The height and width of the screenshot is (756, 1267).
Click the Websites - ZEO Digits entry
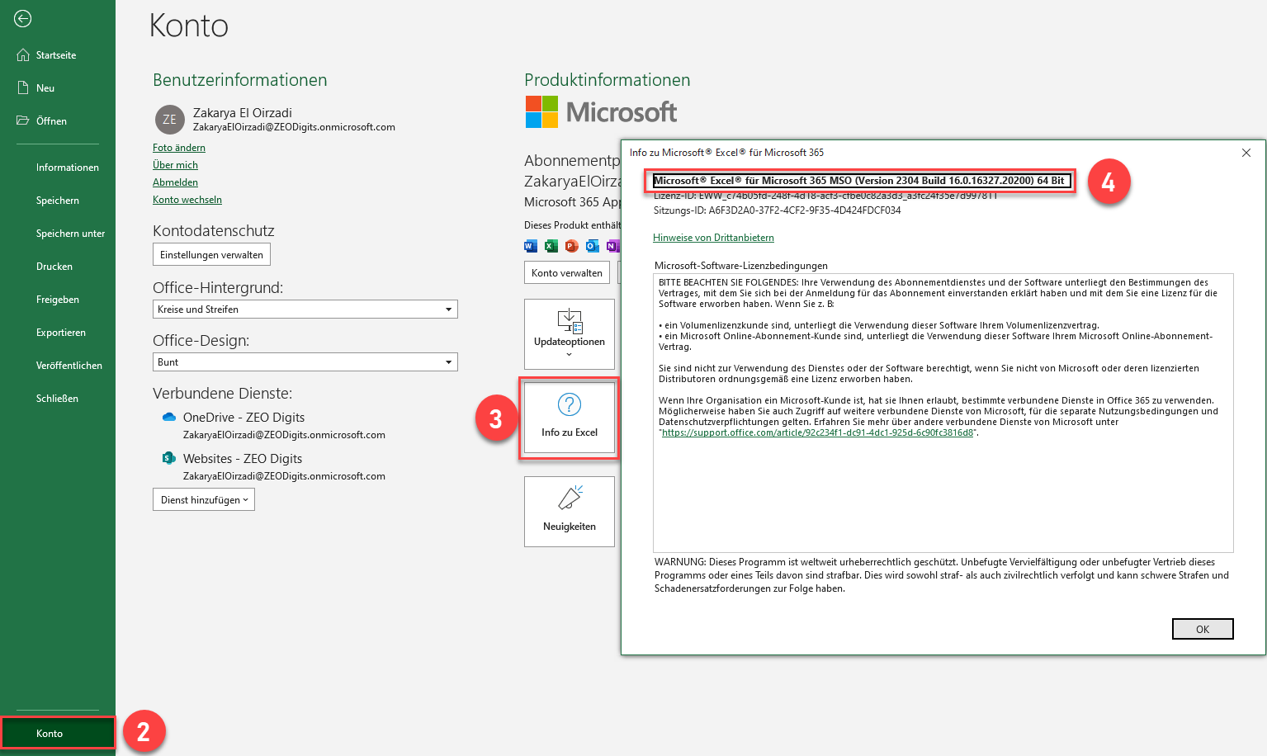[x=243, y=459]
